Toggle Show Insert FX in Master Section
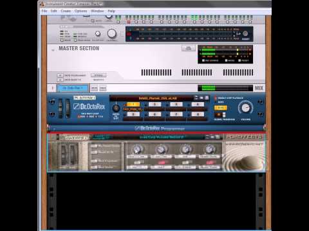The width and height of the screenshot is (309, 231). click(60, 80)
